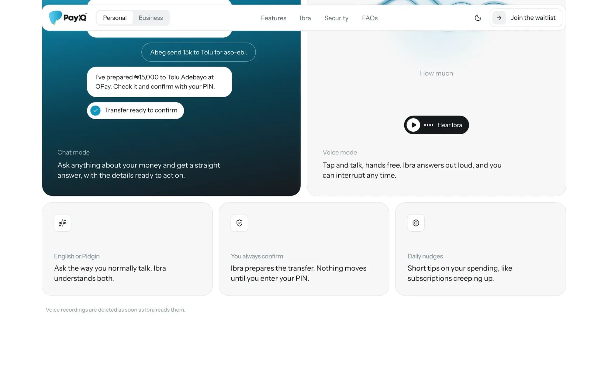
Task: Click the 'Chat mode' label
Action: tap(74, 153)
